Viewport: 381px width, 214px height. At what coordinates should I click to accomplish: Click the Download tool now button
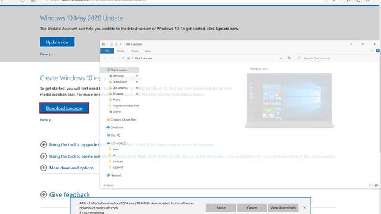[64, 108]
